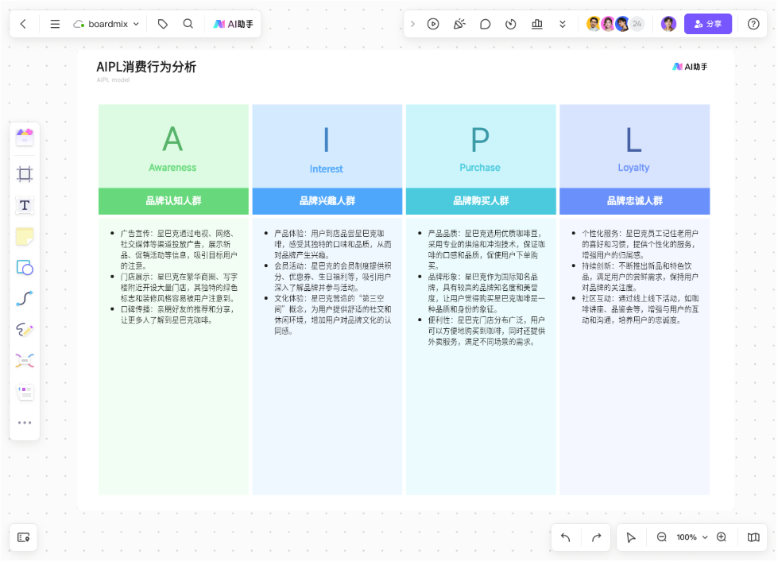Select the Interest header card
The height and width of the screenshot is (562, 778).
[x=327, y=146]
